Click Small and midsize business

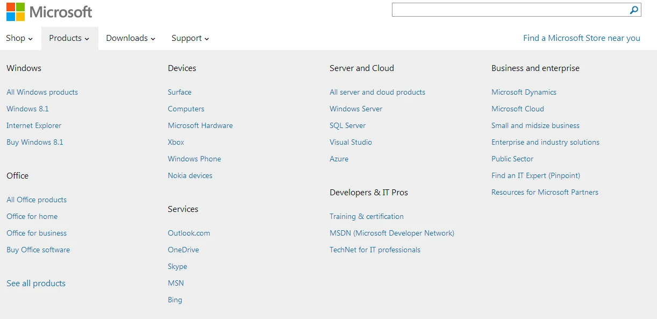(x=535, y=125)
